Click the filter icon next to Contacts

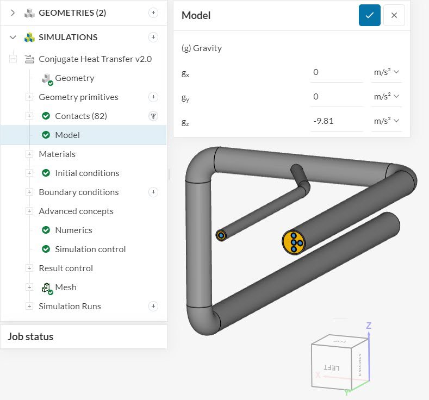[153, 116]
